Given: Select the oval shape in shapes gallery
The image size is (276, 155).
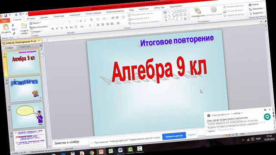Looking at the screenshot, I should tap(181, 11).
